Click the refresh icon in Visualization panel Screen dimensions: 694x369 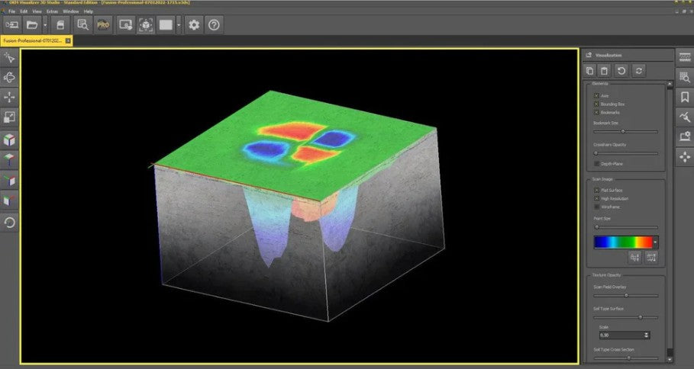pyautogui.click(x=639, y=70)
